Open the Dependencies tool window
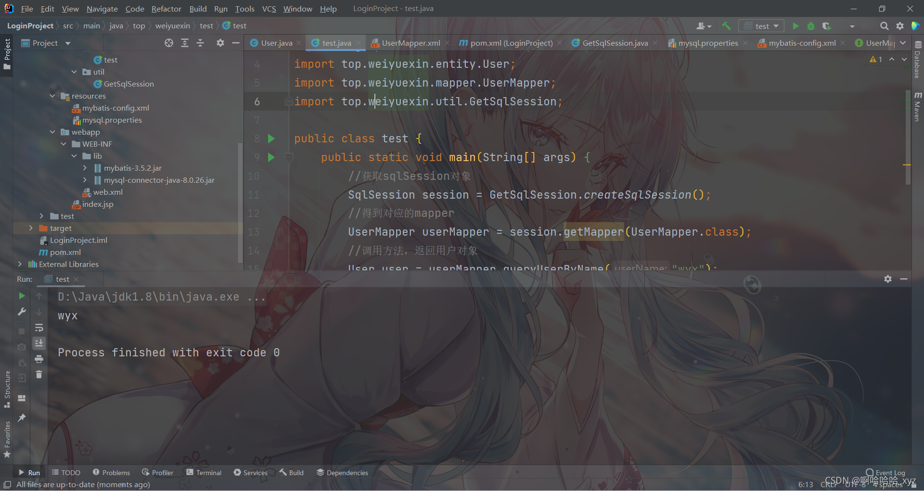Viewport: 924px width, 491px height. pyautogui.click(x=342, y=473)
